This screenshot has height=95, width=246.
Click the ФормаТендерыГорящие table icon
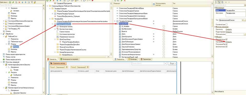[x=55, y=14]
